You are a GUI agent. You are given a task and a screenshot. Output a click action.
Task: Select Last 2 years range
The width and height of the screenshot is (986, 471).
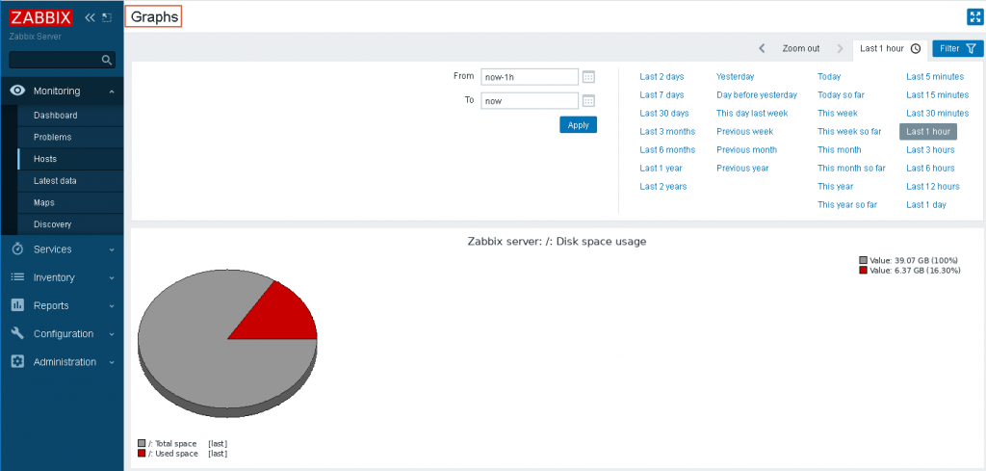click(662, 186)
